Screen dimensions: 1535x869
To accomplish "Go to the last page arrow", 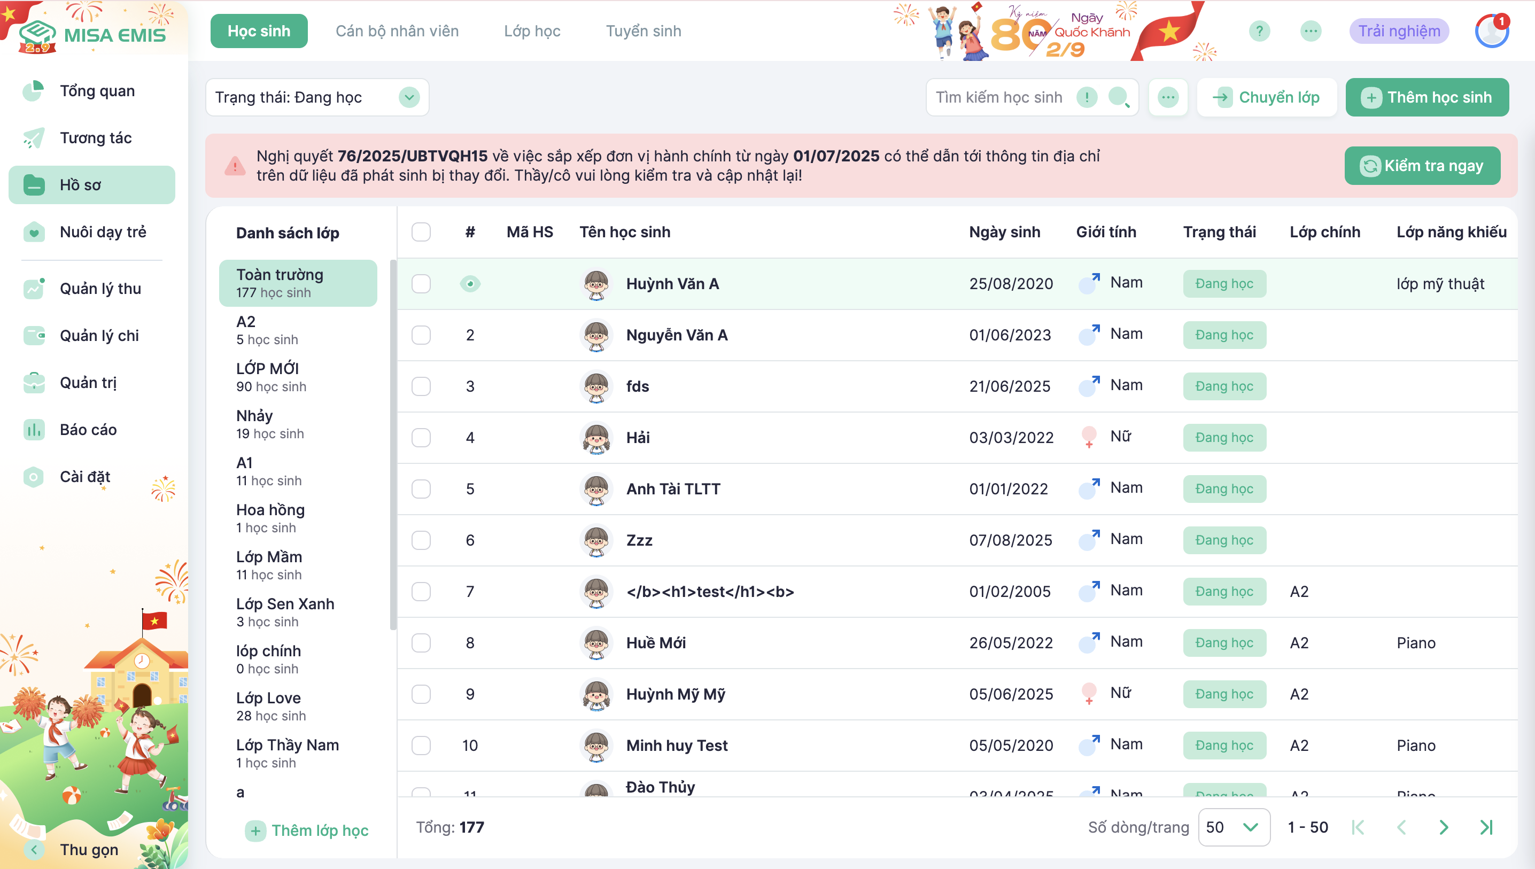I will point(1486,827).
